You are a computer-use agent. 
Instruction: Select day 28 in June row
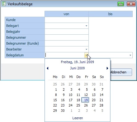pos(101,105)
